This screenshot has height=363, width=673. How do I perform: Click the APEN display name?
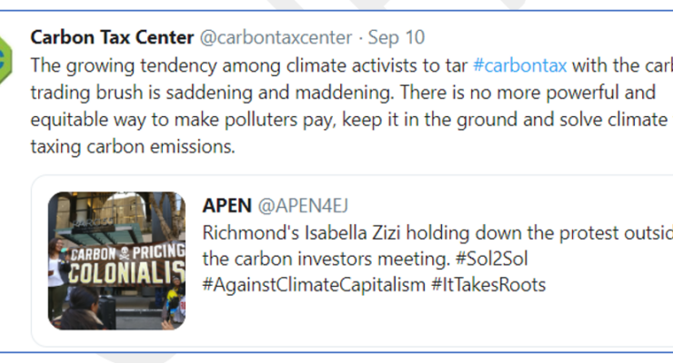[x=227, y=206]
